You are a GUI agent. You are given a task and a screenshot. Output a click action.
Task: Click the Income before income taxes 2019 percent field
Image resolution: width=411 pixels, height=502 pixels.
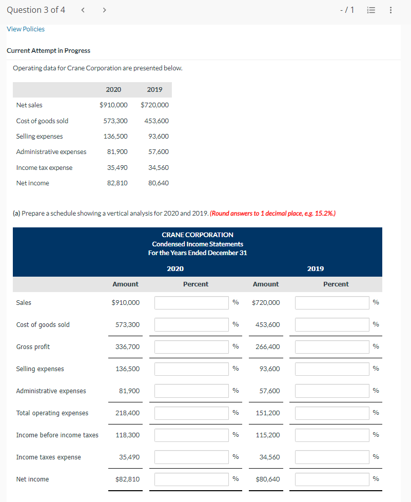coord(332,435)
